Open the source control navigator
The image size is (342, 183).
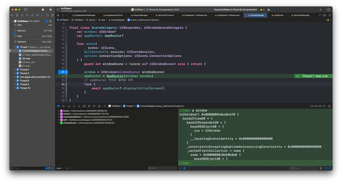[17, 15]
